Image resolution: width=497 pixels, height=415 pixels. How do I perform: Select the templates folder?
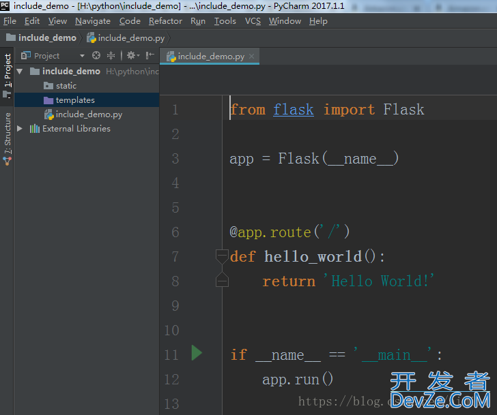pyautogui.click(x=87, y=100)
